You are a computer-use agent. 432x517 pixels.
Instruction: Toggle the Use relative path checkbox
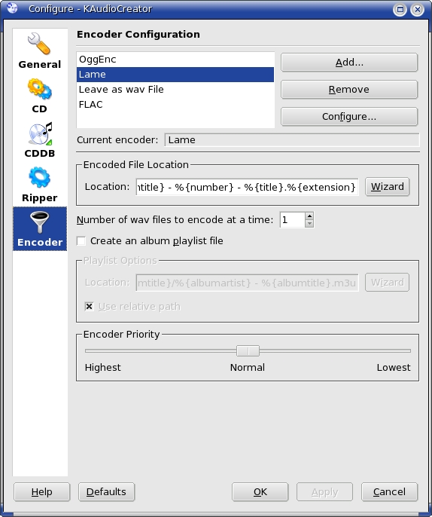click(x=90, y=307)
